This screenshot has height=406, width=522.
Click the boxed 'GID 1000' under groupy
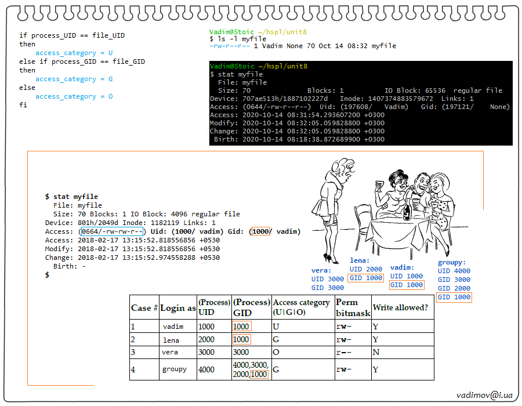tap(454, 297)
